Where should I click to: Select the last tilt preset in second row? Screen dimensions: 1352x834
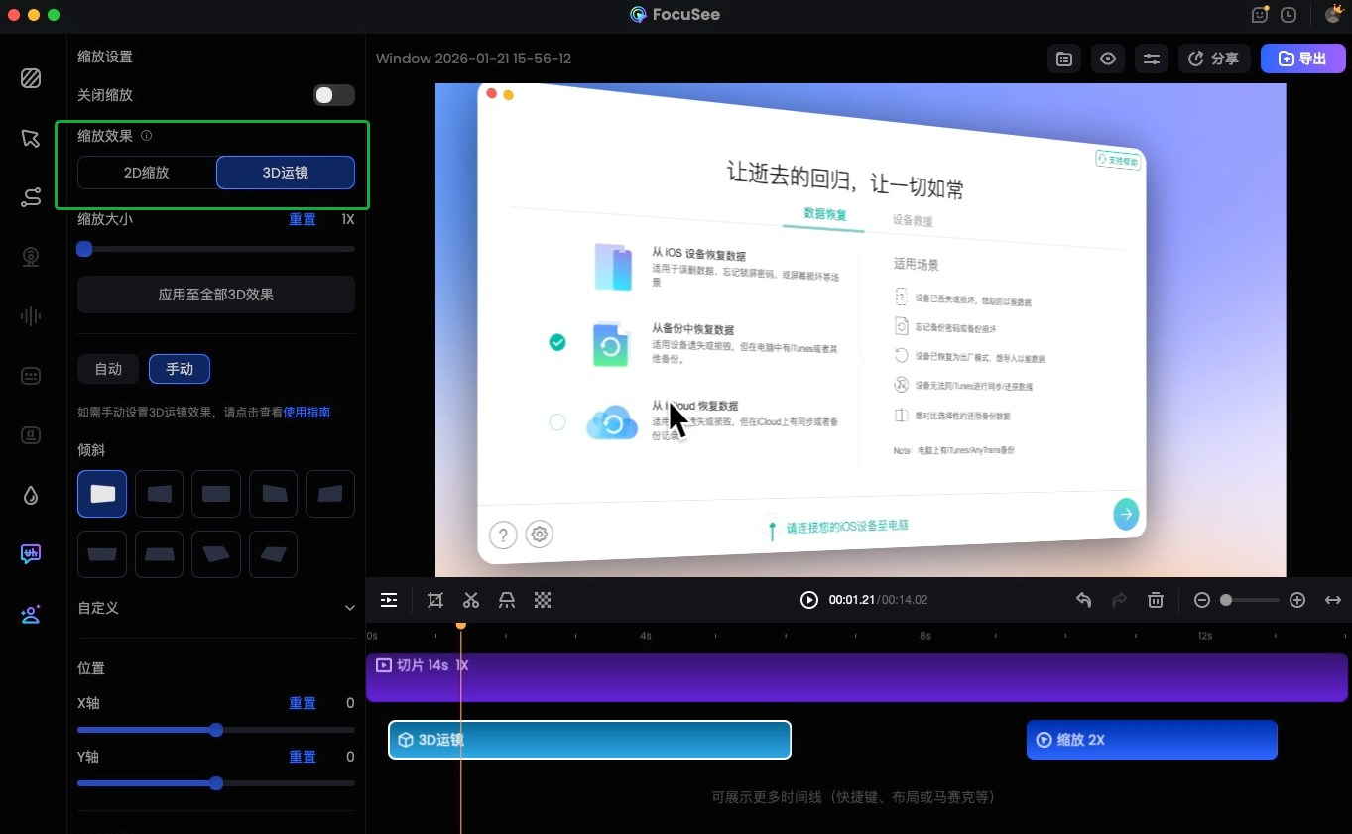(x=273, y=554)
